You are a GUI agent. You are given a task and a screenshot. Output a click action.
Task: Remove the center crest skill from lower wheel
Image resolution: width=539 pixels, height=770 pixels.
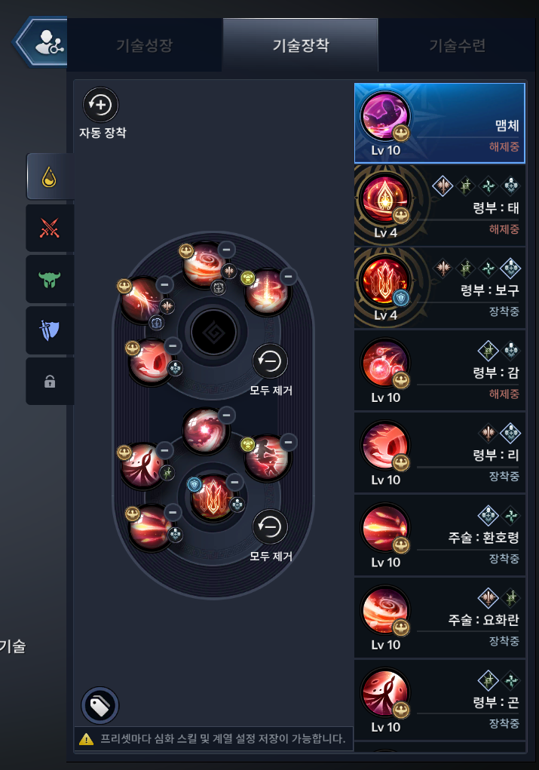234,482
